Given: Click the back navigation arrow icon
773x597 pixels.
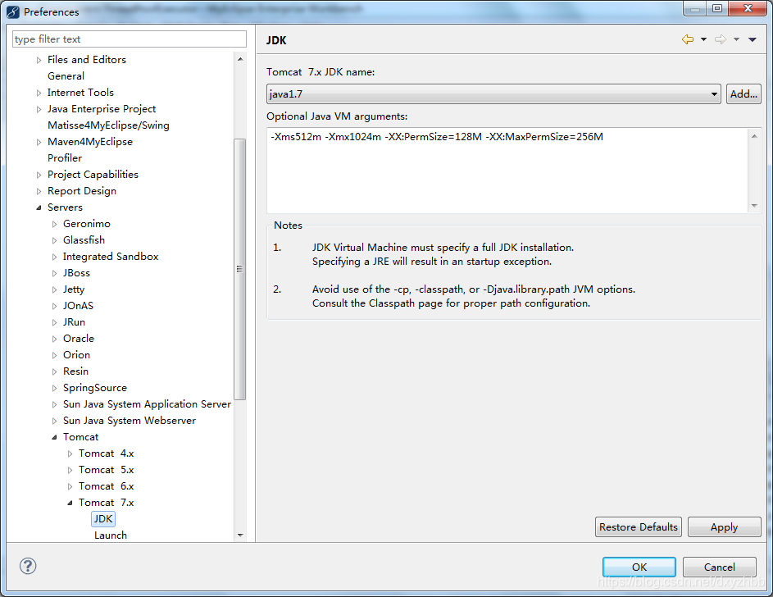Looking at the screenshot, I should (x=688, y=39).
